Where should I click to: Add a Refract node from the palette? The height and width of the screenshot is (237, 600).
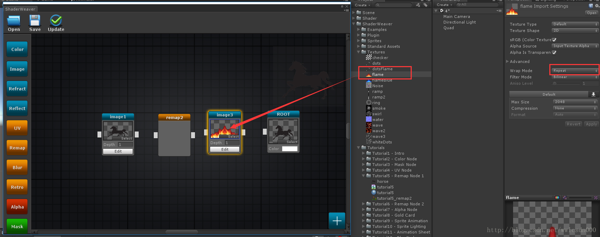tap(17, 89)
